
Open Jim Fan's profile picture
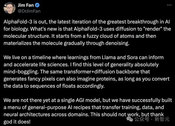pos(9,8)
